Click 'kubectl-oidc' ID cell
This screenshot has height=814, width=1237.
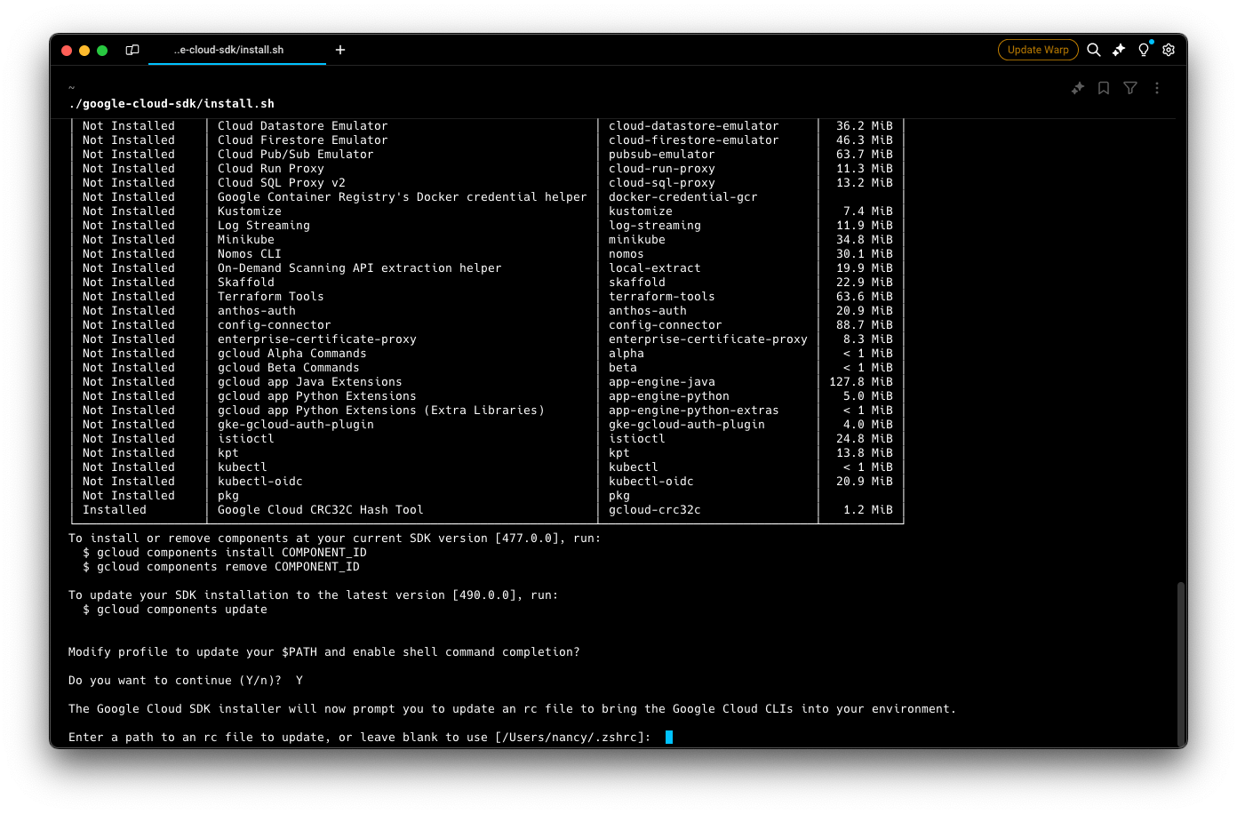(x=650, y=482)
